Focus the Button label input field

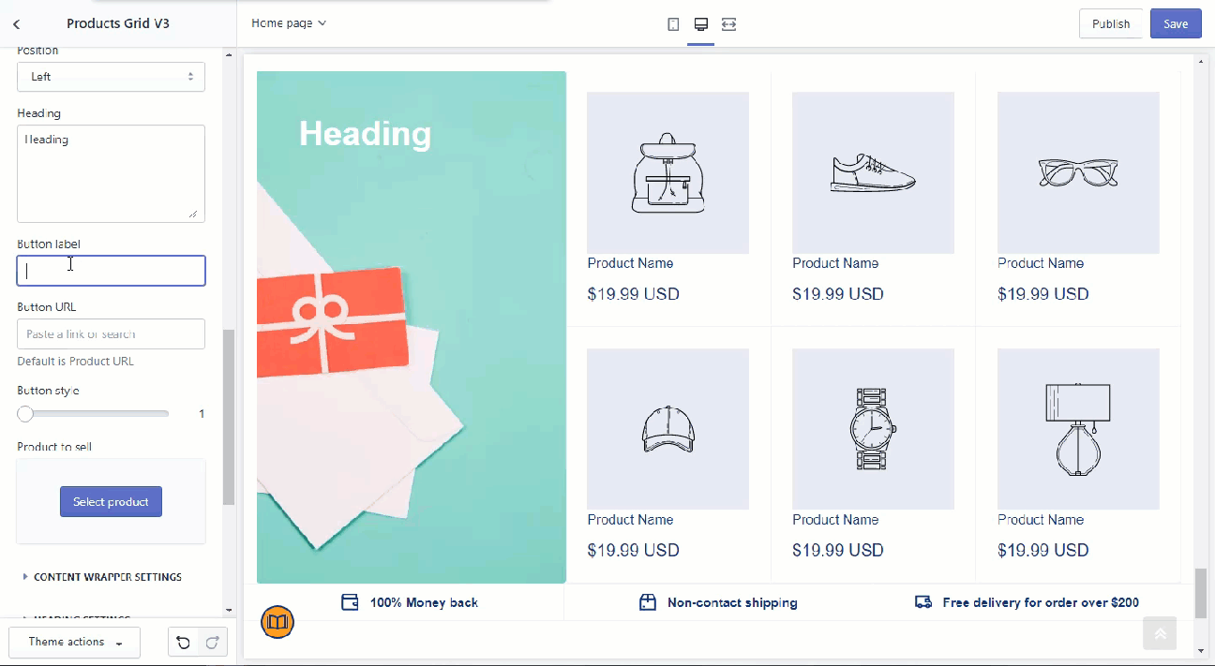(111, 271)
